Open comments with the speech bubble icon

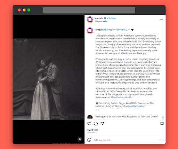pyautogui.click(x=96, y=124)
